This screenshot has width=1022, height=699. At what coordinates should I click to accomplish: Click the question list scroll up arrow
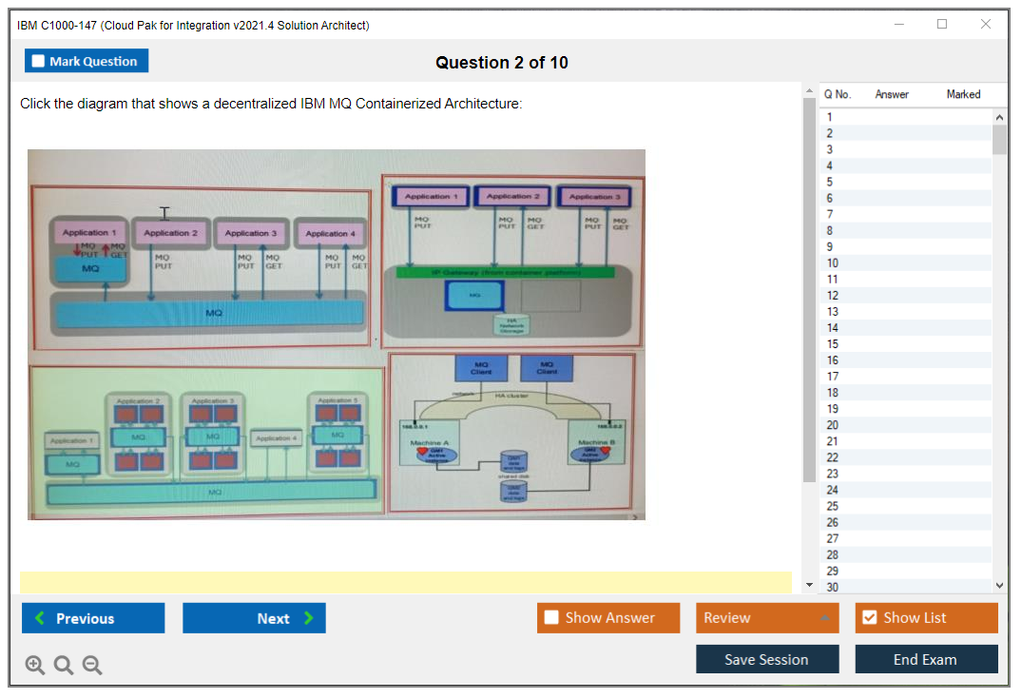(998, 116)
